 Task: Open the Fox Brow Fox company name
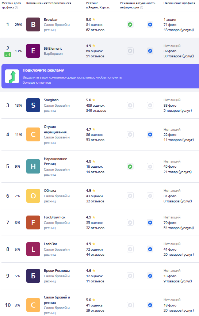coord(54,217)
